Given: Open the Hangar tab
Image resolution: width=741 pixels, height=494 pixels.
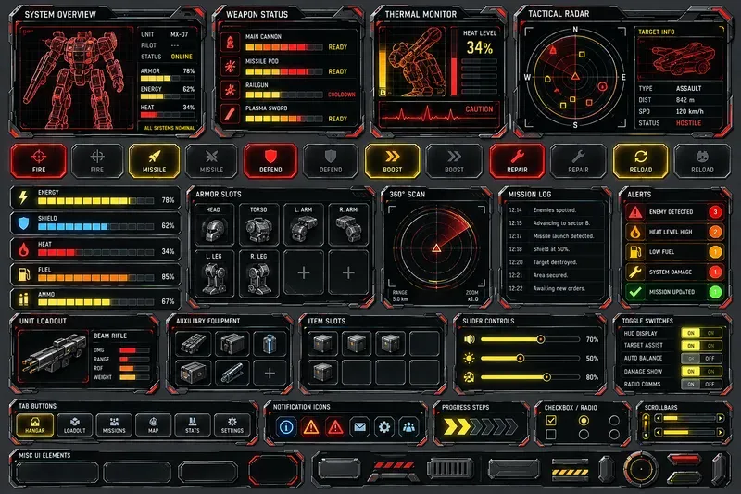Looking at the screenshot, I should click(35, 424).
